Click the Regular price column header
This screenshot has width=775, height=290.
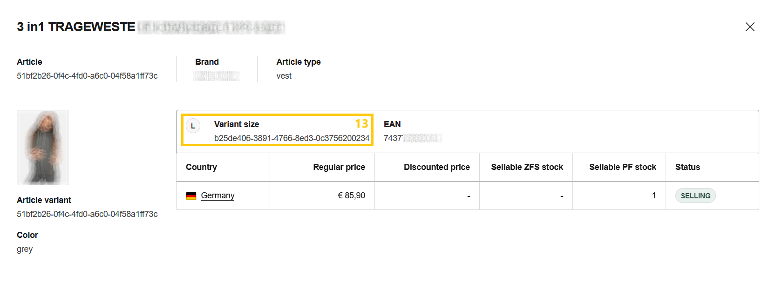[x=339, y=167]
